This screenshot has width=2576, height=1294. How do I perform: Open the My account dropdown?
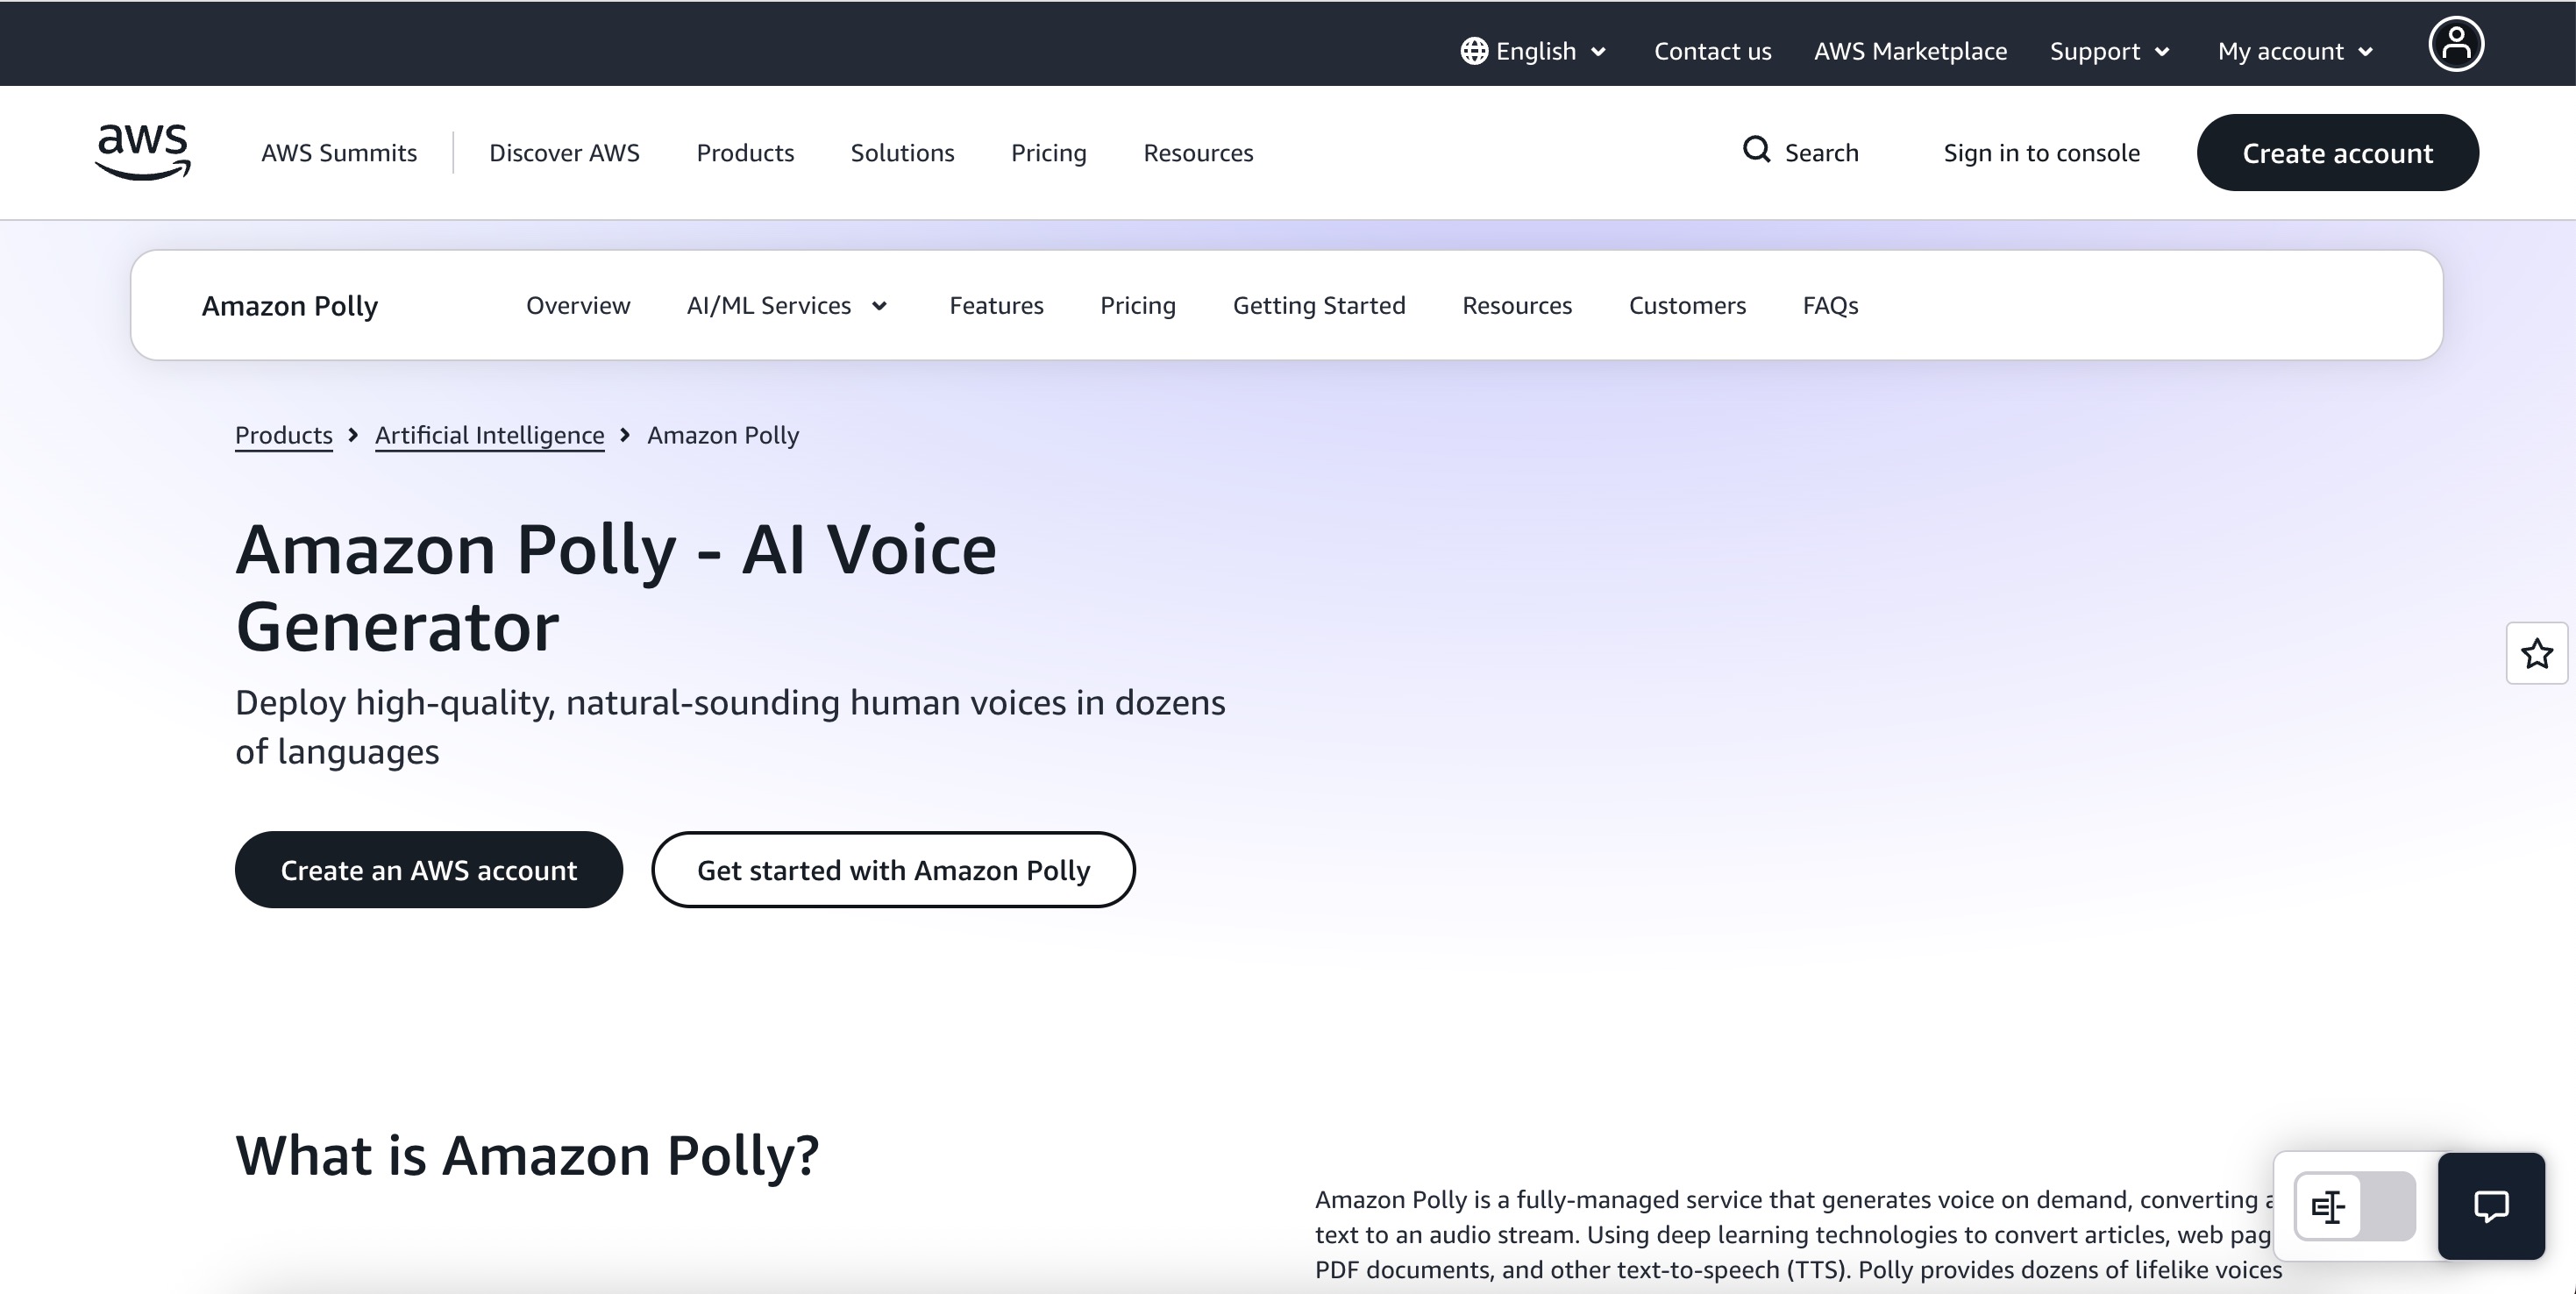click(2295, 51)
